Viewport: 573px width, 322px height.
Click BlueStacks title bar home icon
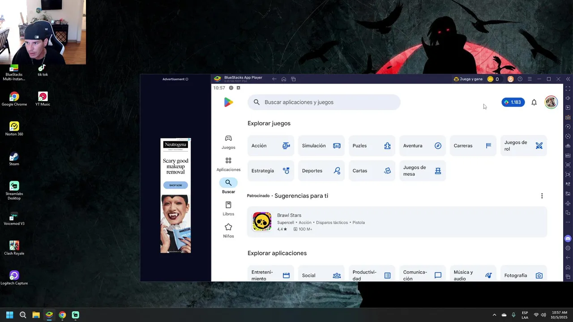point(284,79)
